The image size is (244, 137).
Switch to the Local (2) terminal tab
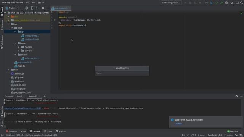click(33, 96)
